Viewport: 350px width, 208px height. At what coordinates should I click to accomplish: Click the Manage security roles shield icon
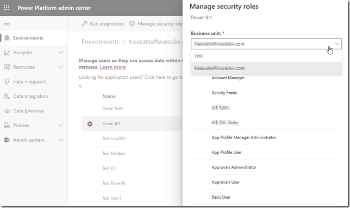pyautogui.click(x=132, y=24)
